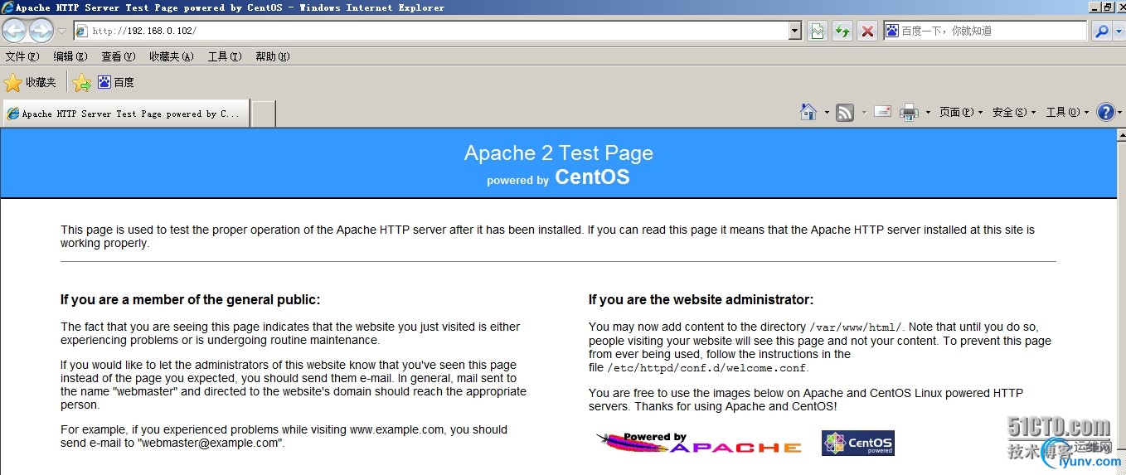
Task: Click the IE logo in the title bar
Action: coord(7,7)
